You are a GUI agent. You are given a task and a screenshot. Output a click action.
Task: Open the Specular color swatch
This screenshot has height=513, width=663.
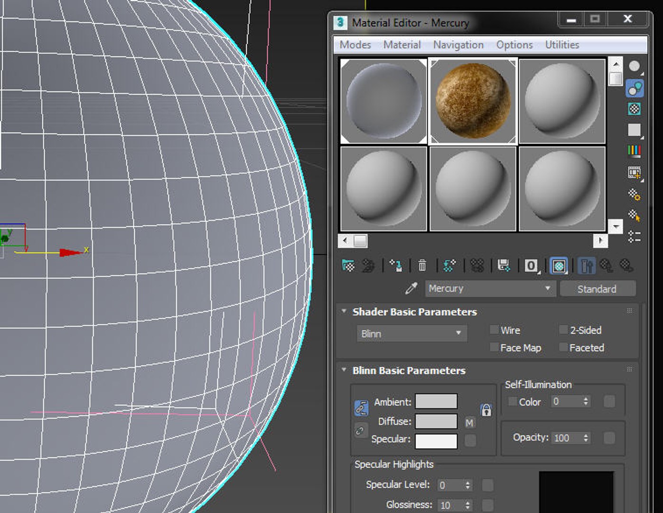coord(436,441)
